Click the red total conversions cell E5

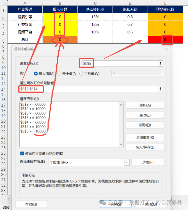165,40
